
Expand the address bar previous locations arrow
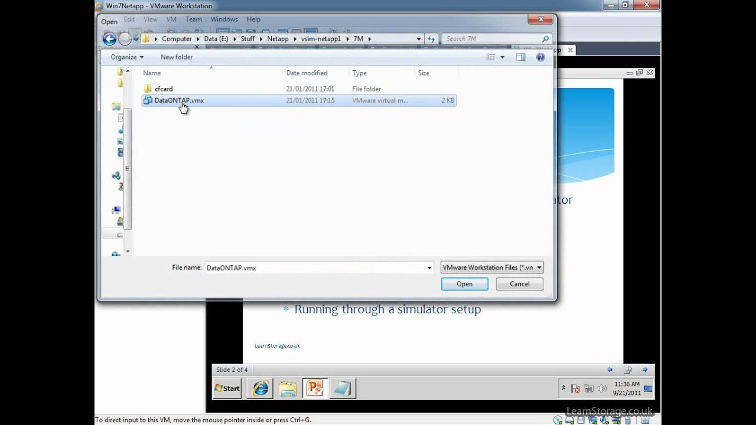click(419, 39)
